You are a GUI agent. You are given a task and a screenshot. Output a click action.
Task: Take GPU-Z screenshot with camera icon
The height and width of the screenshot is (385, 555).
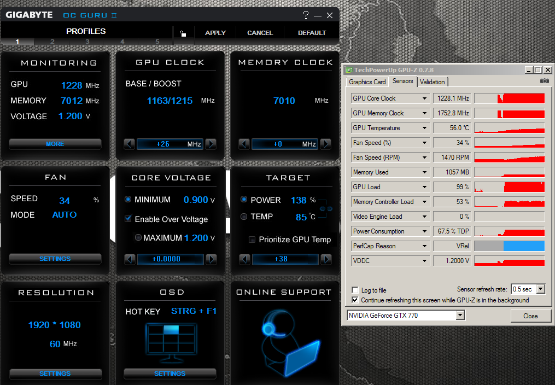tap(545, 81)
